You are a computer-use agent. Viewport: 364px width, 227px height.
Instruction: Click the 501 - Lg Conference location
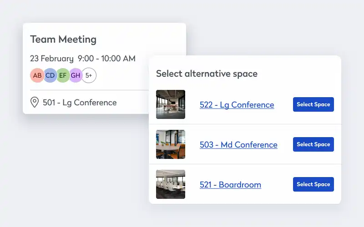pyautogui.click(x=80, y=103)
